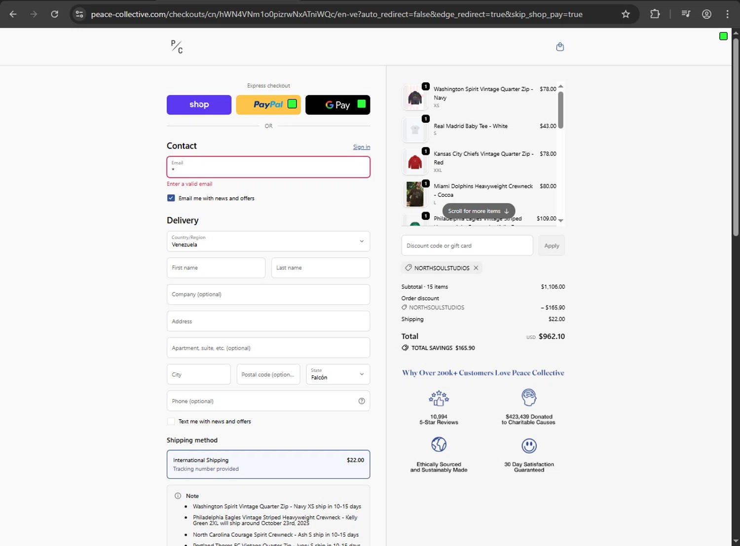Screen dimensions: 740x546
Task: Pay with Shop Pay express button
Action: [x=199, y=105]
